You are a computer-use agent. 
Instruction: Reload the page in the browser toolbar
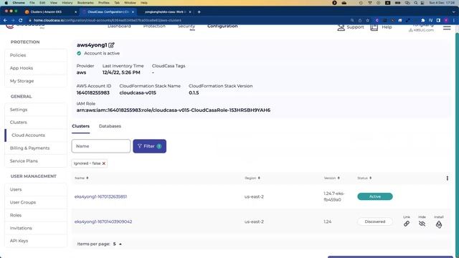coord(21,20)
